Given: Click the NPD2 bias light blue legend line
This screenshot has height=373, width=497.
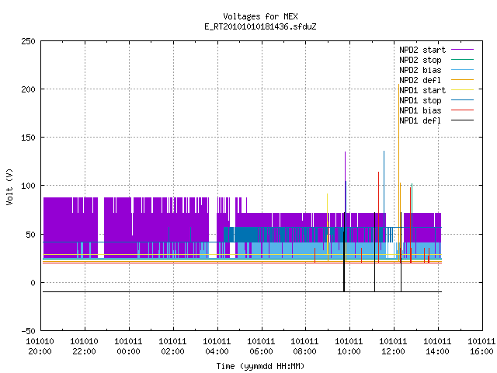Looking at the screenshot, I should point(462,70).
